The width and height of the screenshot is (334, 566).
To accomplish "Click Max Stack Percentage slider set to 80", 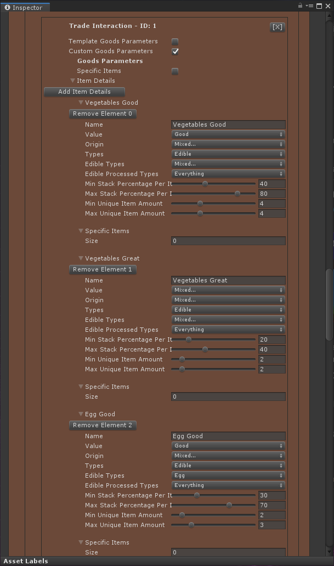I will coord(213,194).
